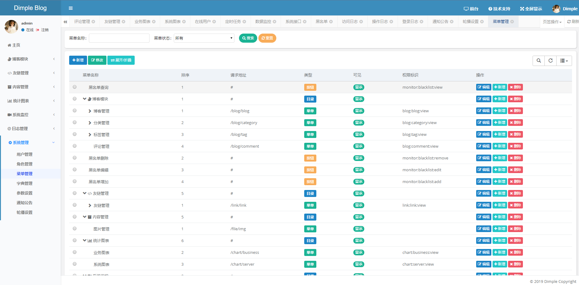Click the 按钮 type badge for 黑名单编辑
This screenshot has height=285, width=579.
[x=310, y=170]
